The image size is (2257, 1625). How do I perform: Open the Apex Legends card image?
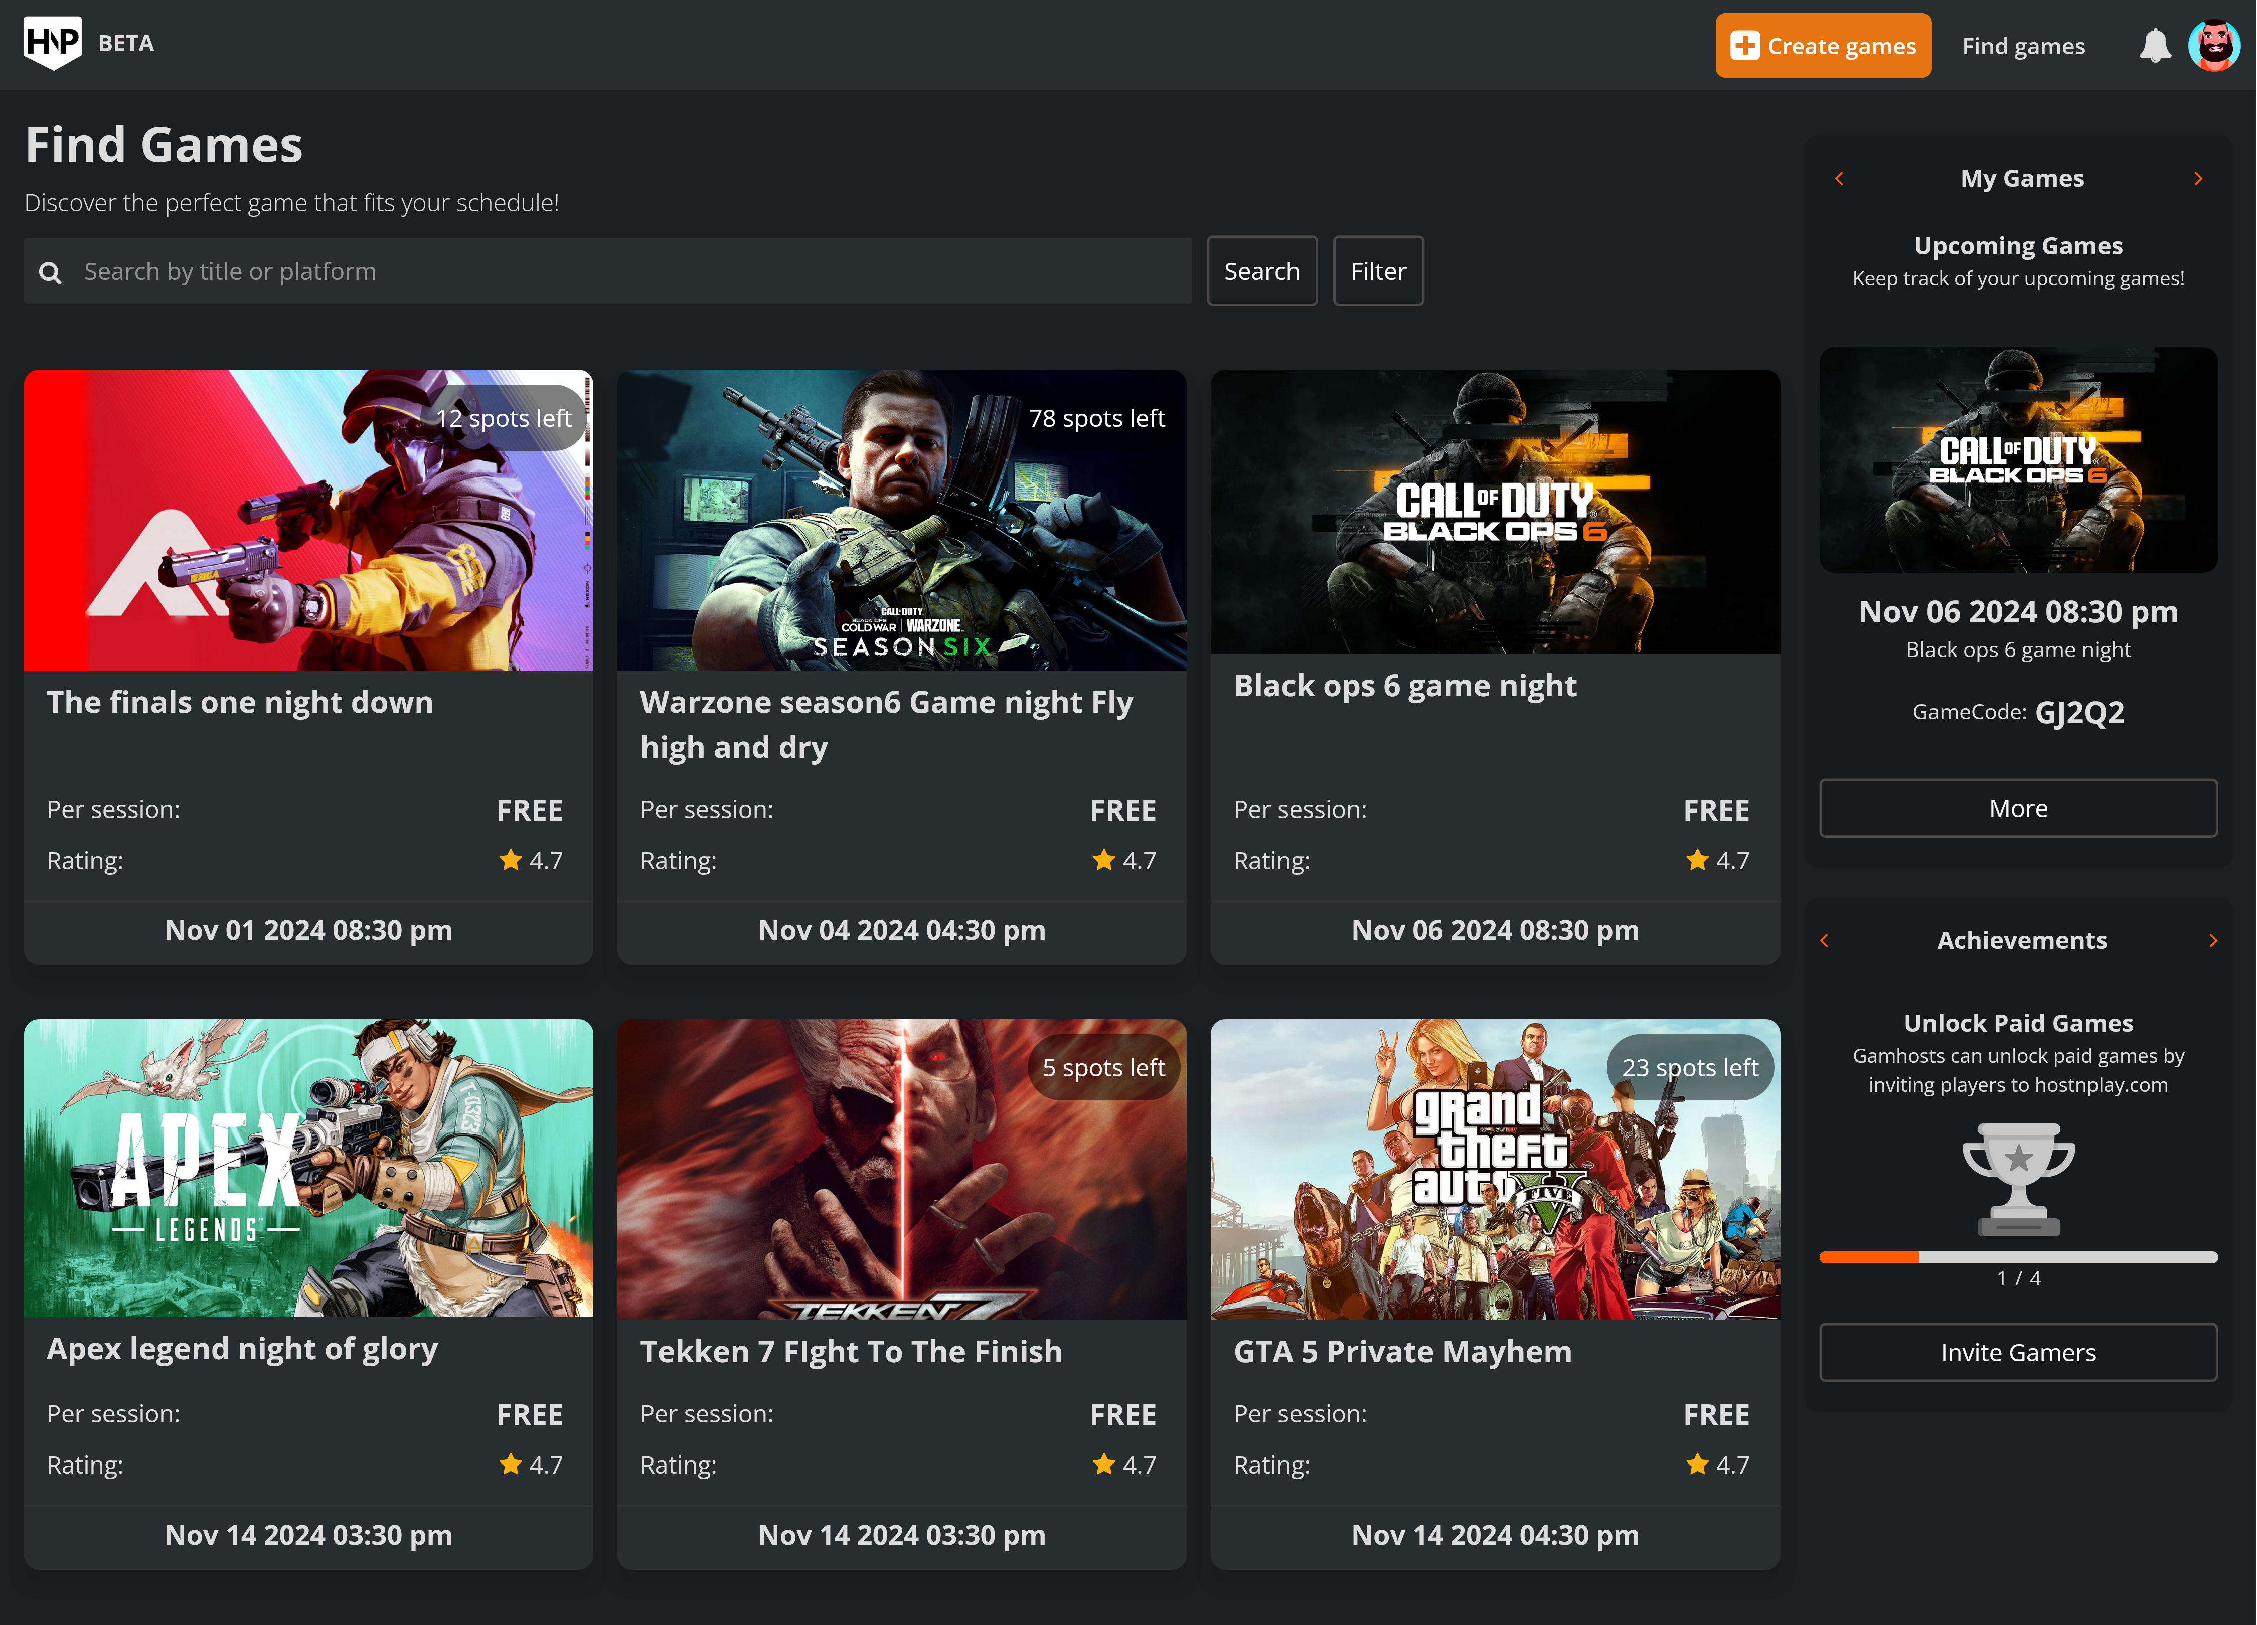(x=308, y=1168)
